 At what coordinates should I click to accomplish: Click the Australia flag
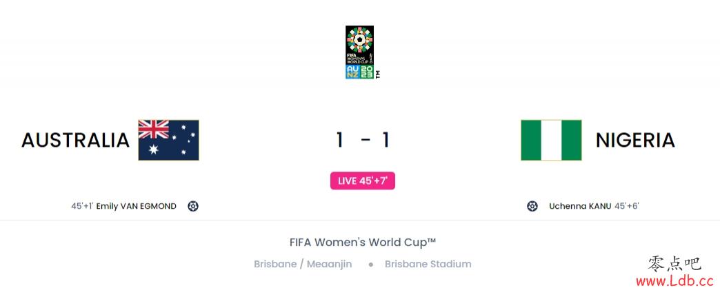click(168, 140)
